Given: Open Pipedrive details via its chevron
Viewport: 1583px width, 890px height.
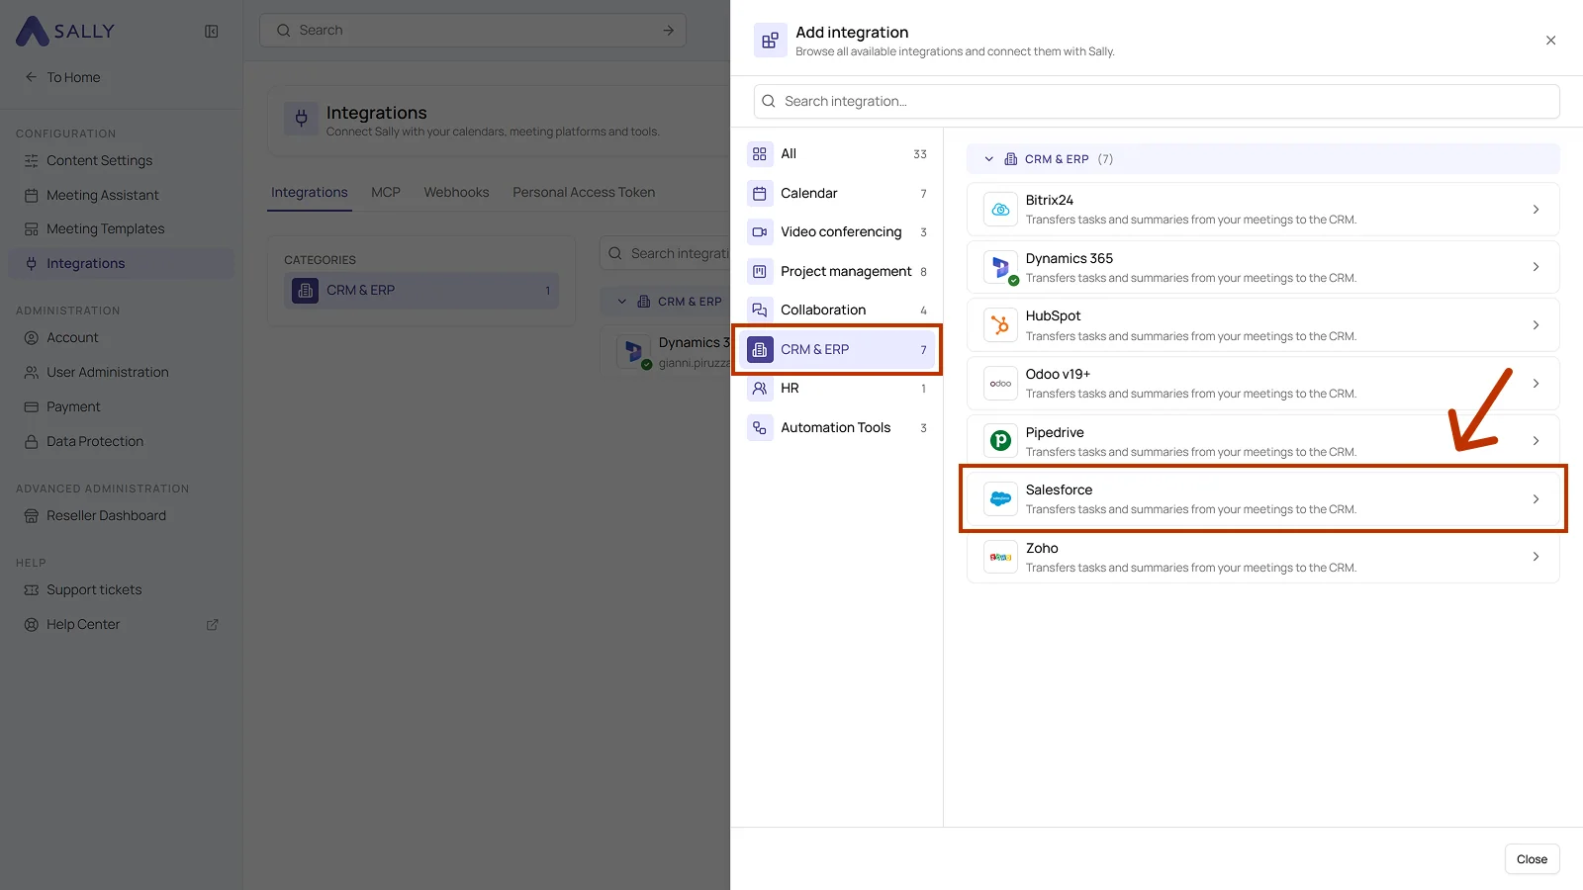Looking at the screenshot, I should pyautogui.click(x=1536, y=441).
